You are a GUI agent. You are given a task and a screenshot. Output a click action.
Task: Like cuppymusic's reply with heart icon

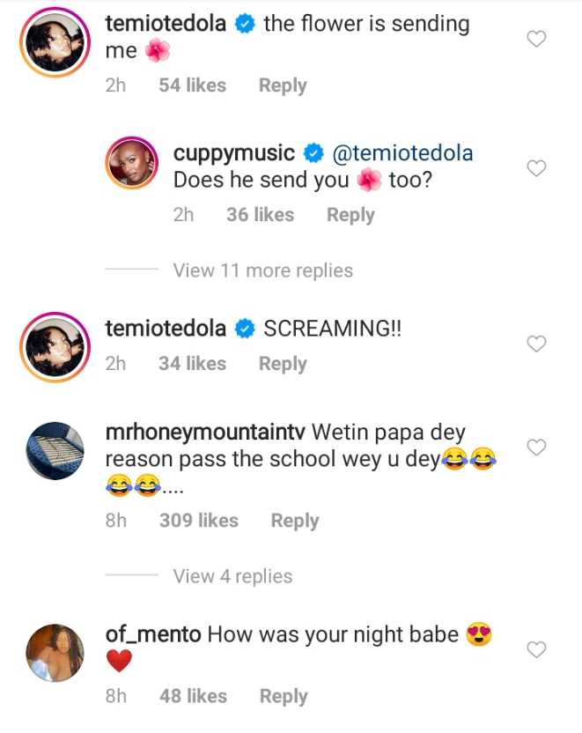click(536, 167)
